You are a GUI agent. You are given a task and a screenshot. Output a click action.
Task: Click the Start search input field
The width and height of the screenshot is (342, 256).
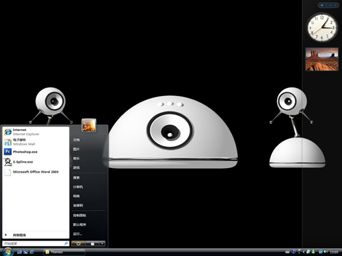[36, 243]
